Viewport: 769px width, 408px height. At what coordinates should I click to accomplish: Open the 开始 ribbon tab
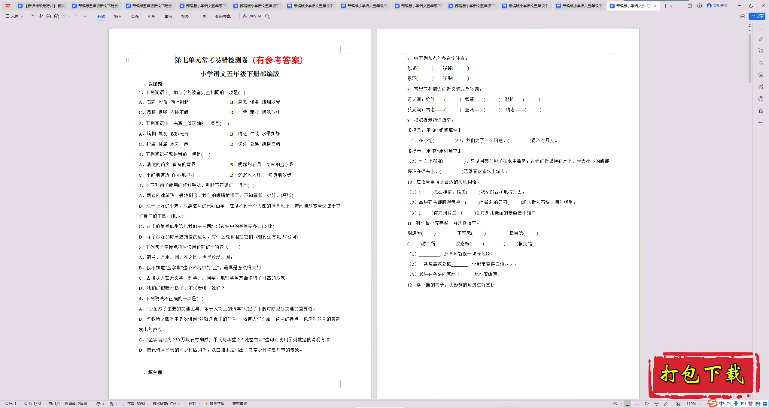pyautogui.click(x=101, y=16)
